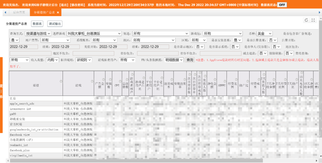The height and width of the screenshot is (163, 322).
Task: Open the 是否显示系统 dropdown
Action: (235, 47)
